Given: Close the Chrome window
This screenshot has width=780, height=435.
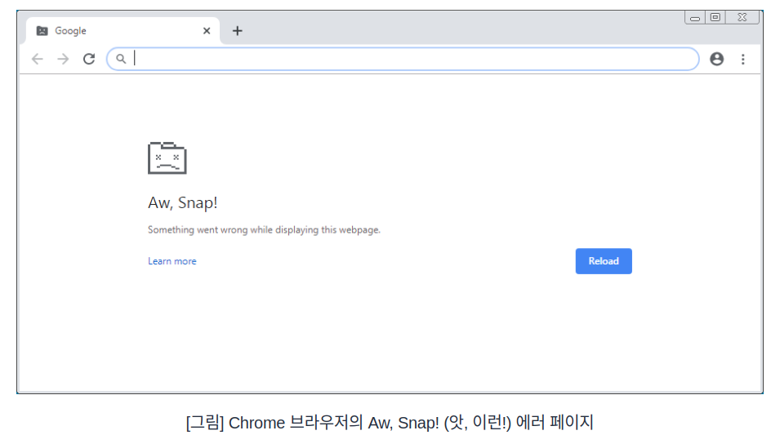Looking at the screenshot, I should coord(742,17).
